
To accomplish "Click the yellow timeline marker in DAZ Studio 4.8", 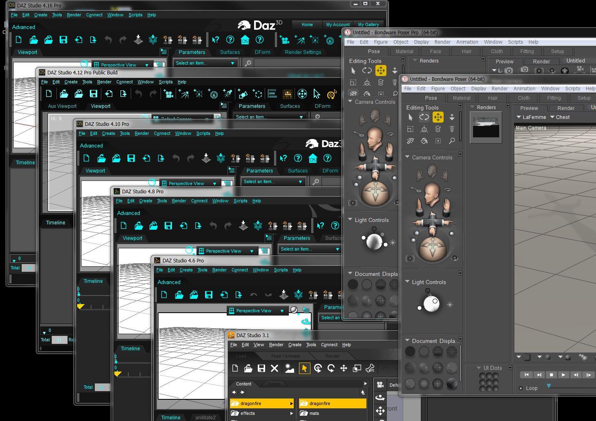I will click(118, 374).
